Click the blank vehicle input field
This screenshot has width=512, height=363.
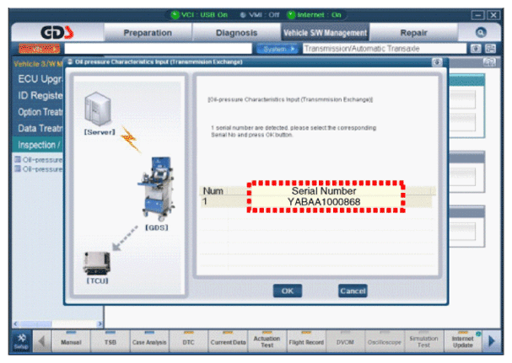pos(158,49)
